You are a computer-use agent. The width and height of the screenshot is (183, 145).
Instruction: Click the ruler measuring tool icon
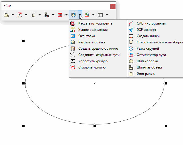pyautogui.click(x=46, y=15)
